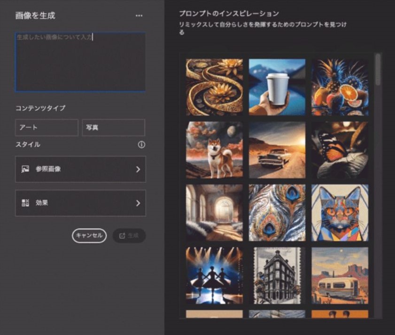
Task: Choose the monarch butterfly thumbnail
Action: pyautogui.click(x=340, y=150)
